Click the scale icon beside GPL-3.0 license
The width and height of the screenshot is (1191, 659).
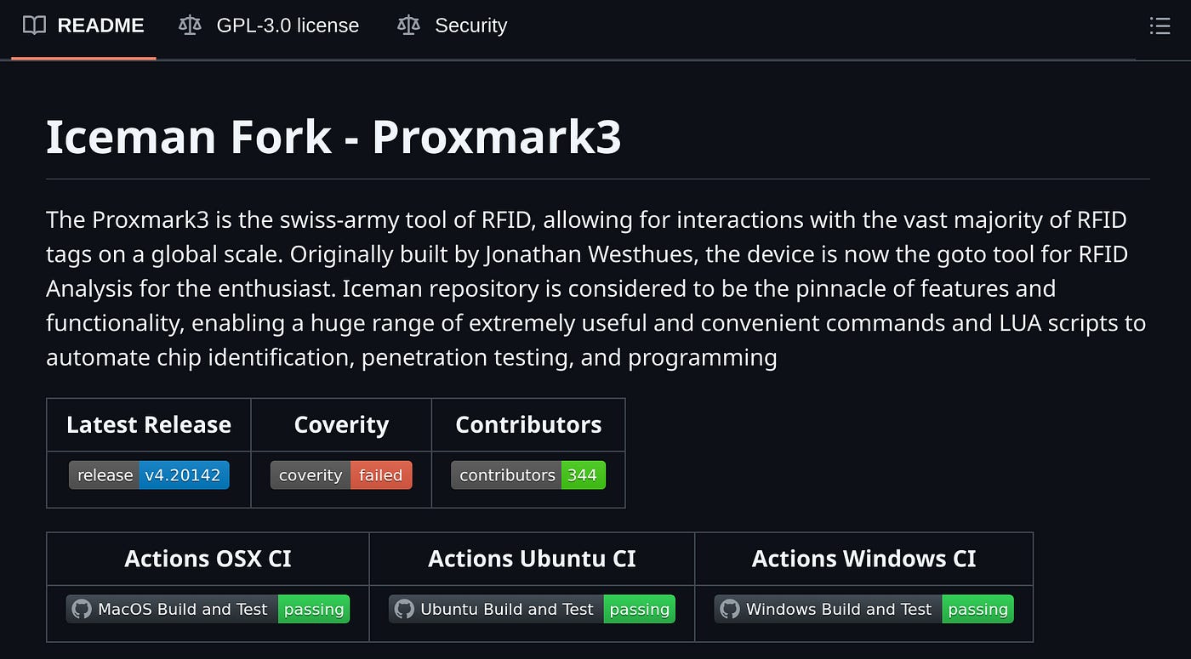[190, 26]
